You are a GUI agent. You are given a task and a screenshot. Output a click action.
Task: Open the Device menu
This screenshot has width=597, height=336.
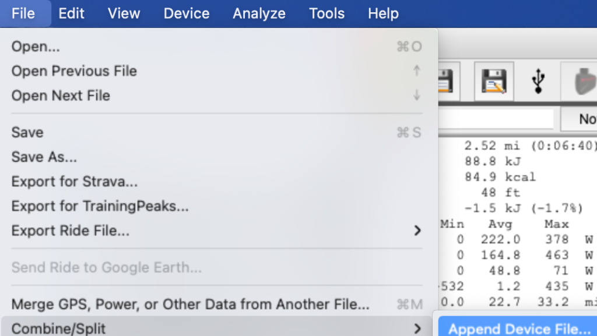tap(186, 13)
